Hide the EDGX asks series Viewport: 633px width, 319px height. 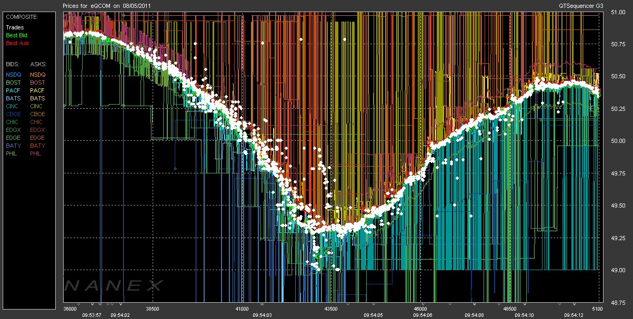pyautogui.click(x=38, y=130)
